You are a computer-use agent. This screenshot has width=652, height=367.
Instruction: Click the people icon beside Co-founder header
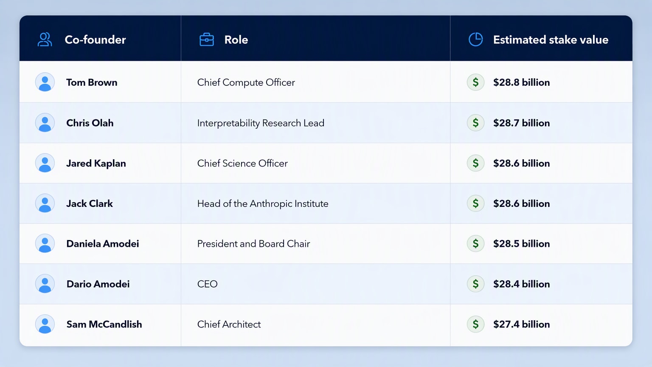pos(45,40)
